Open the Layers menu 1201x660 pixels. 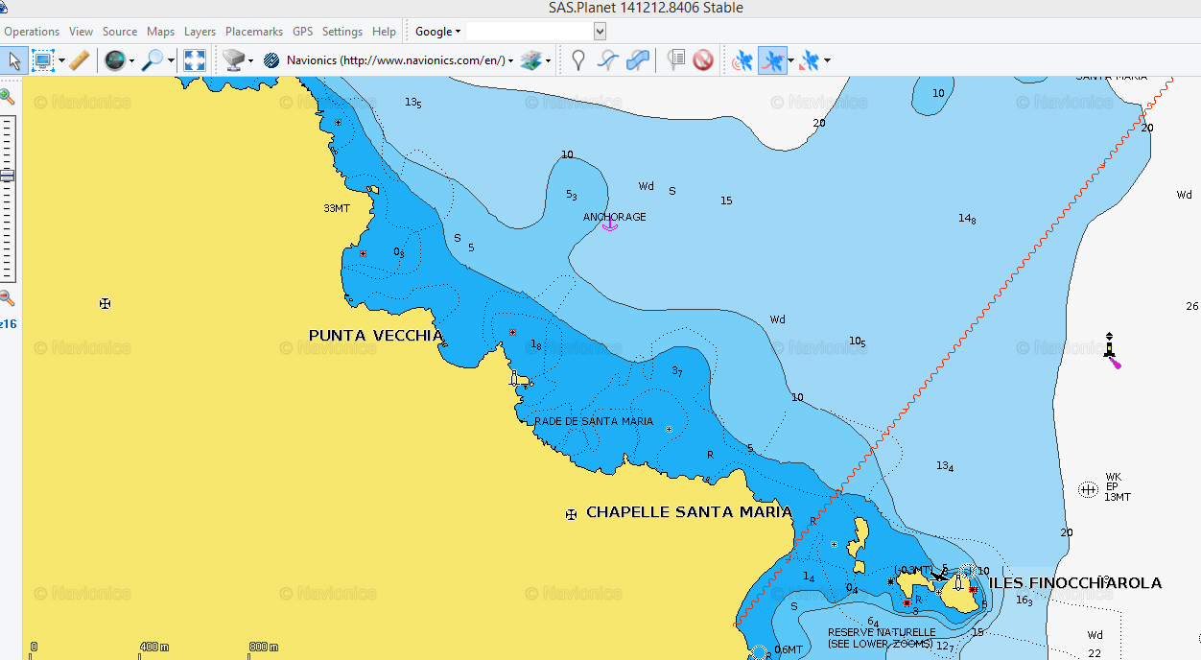click(200, 32)
